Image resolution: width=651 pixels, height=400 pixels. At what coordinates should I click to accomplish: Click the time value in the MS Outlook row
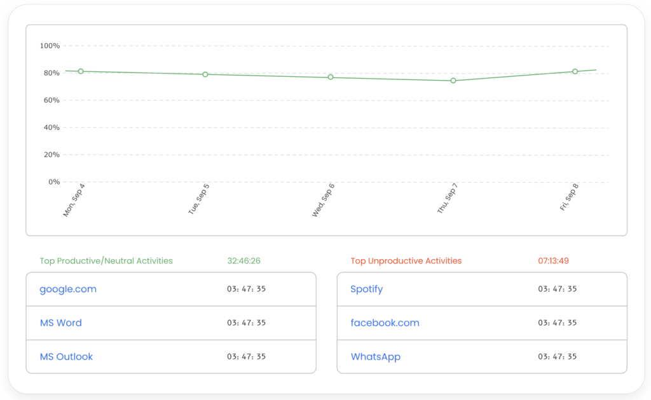click(246, 357)
